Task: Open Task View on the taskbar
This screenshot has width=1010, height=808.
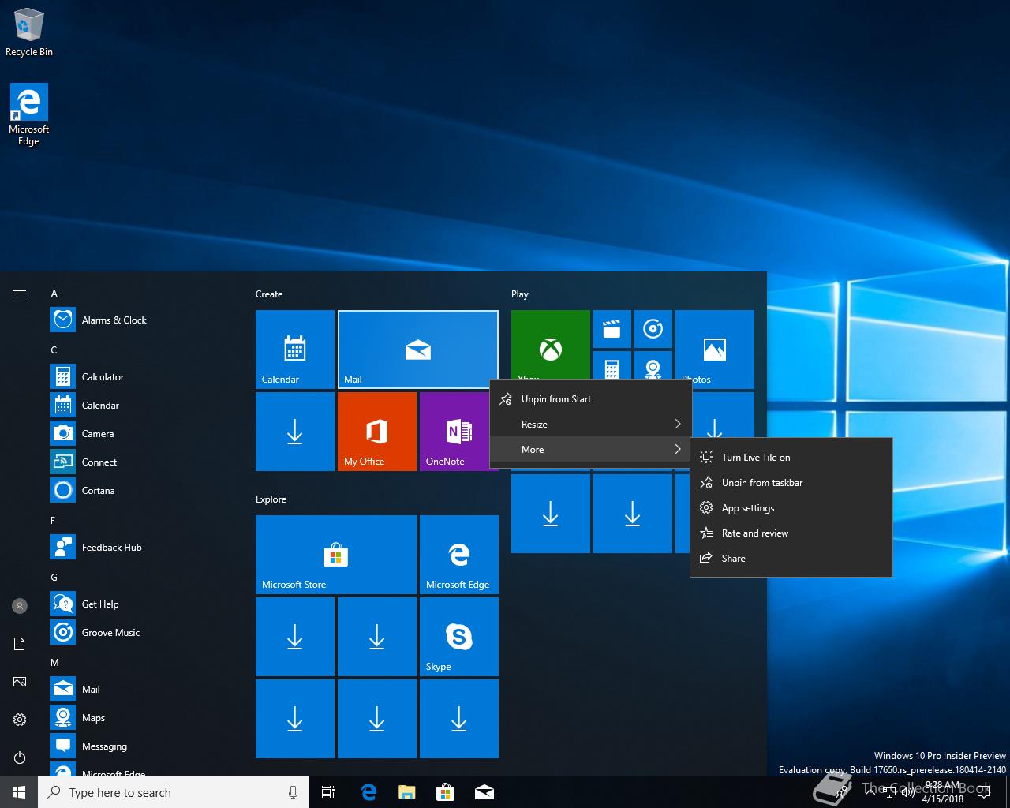Action: [328, 792]
